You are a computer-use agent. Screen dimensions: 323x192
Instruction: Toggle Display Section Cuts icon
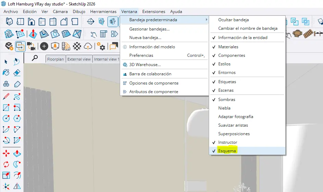[x=113, y=22]
